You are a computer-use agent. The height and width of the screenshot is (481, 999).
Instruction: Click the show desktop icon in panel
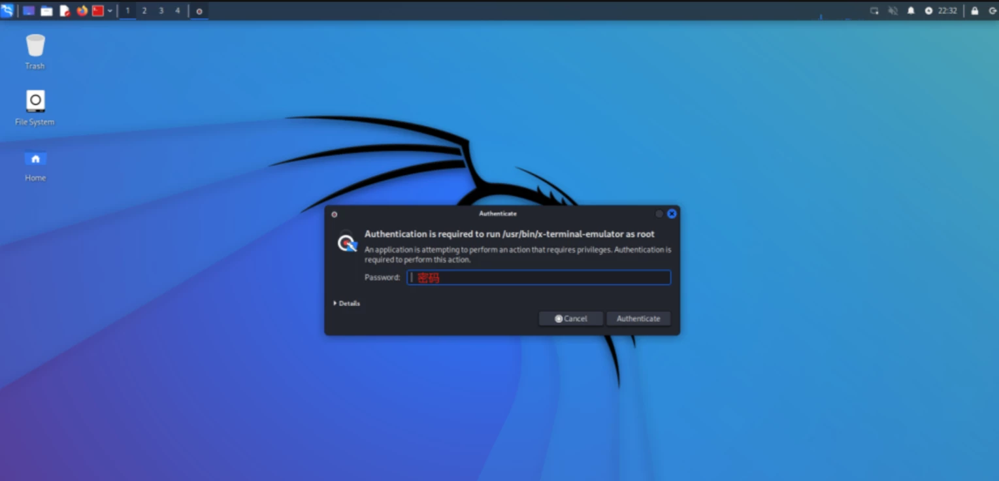point(29,10)
